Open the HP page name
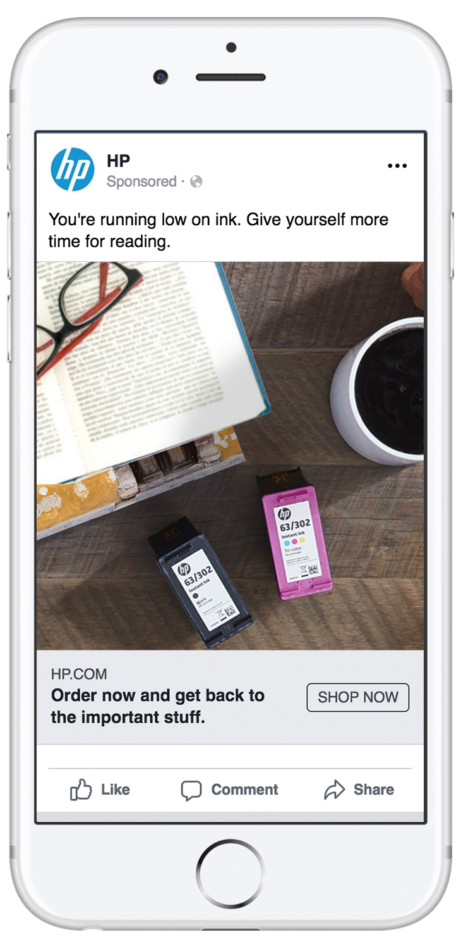The width and height of the screenshot is (461, 949). coord(119,161)
